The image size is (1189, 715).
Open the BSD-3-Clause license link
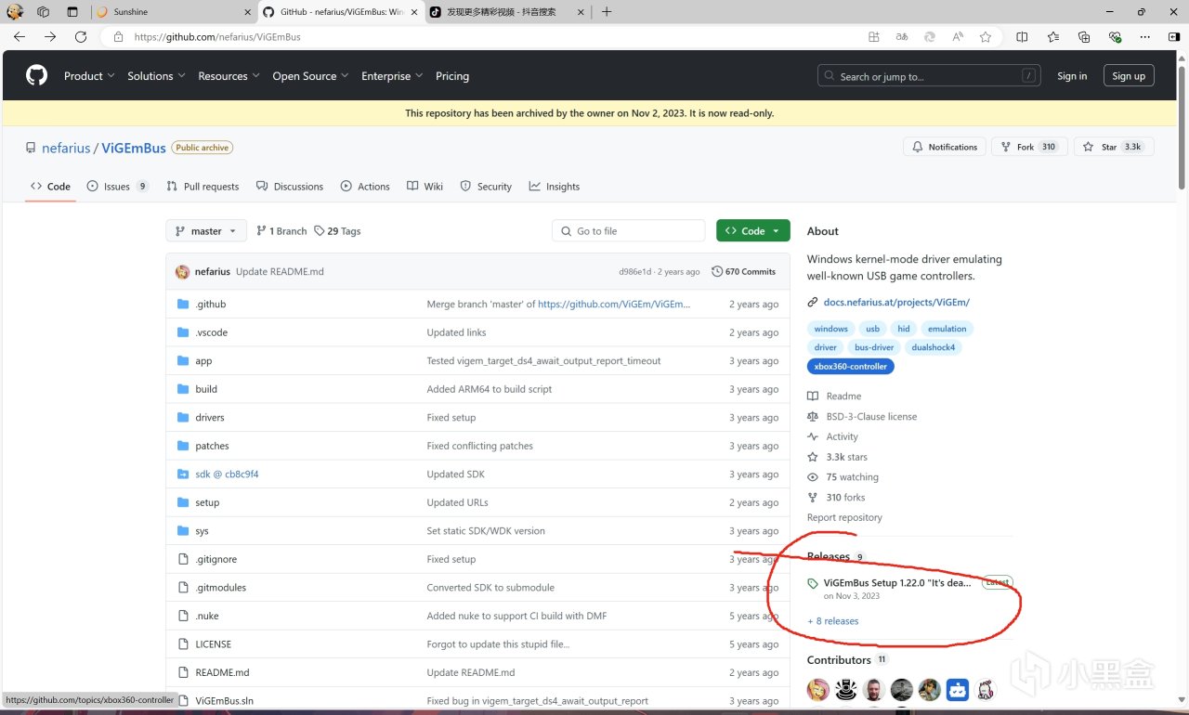(x=871, y=417)
